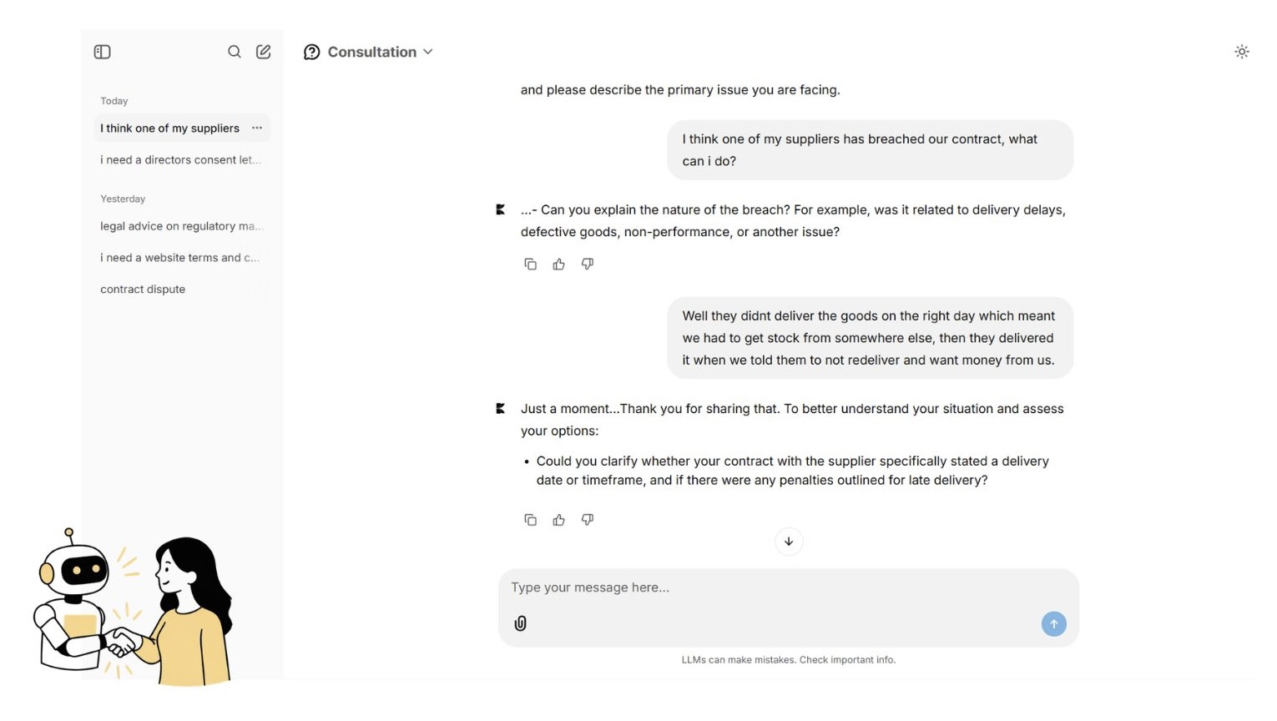The width and height of the screenshot is (1277, 721).
Task: Collapse the sidebar using the panel icon
Action: click(x=102, y=52)
